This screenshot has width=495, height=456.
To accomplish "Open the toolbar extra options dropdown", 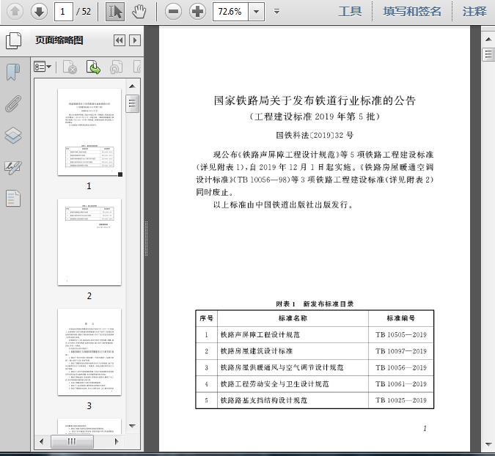I will (277, 12).
